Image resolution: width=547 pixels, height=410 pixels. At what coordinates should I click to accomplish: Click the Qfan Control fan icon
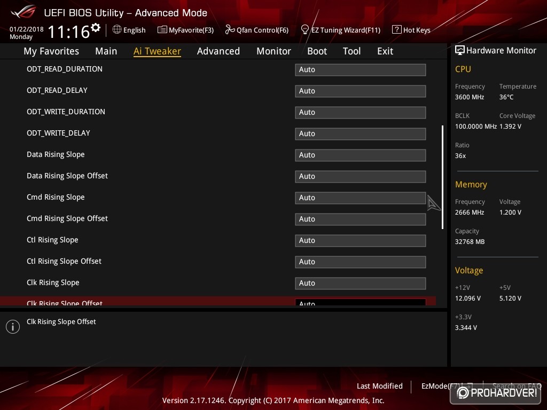coord(230,30)
